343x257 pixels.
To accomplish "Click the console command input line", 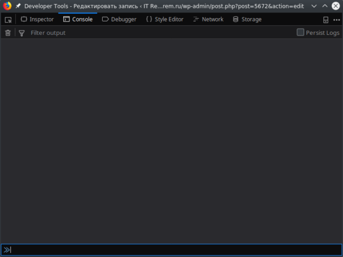I will (x=171, y=250).
